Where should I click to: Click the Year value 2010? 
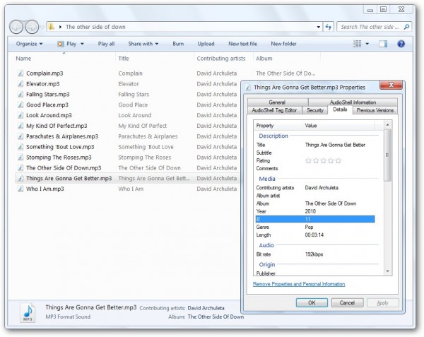(310, 211)
